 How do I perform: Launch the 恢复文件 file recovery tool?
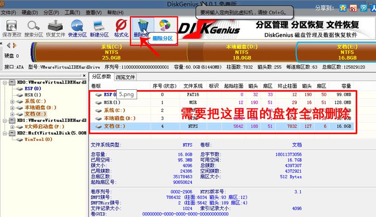tap(55, 28)
